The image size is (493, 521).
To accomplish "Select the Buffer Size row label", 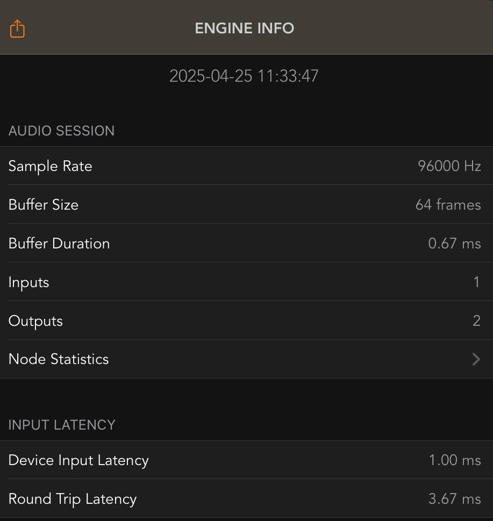I will coord(44,205).
